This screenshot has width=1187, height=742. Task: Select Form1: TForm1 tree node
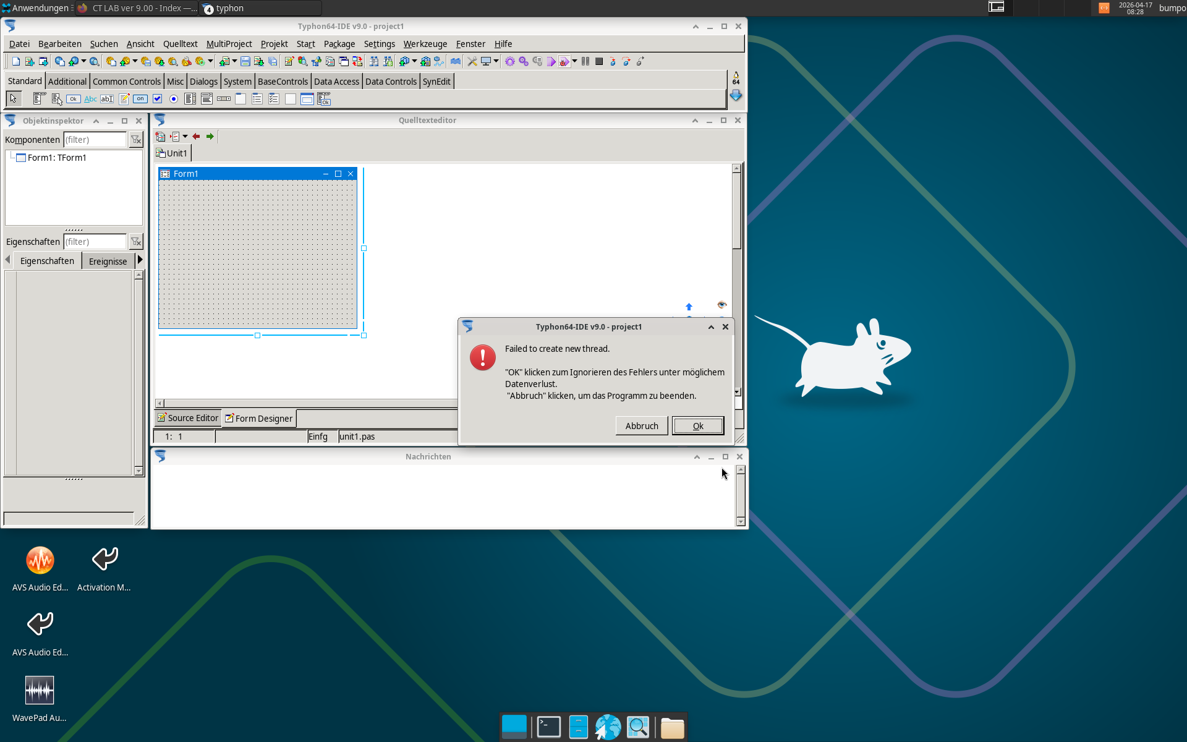click(56, 158)
